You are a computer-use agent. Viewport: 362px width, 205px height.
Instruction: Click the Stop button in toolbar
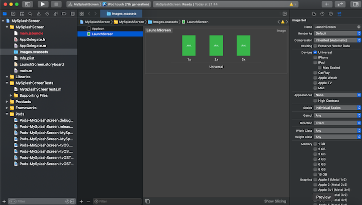coord(56,4)
